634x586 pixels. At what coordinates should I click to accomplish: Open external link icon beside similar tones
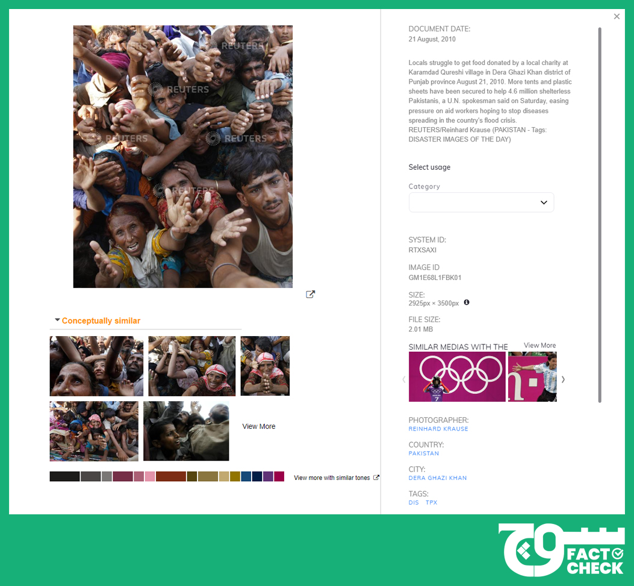pos(376,478)
